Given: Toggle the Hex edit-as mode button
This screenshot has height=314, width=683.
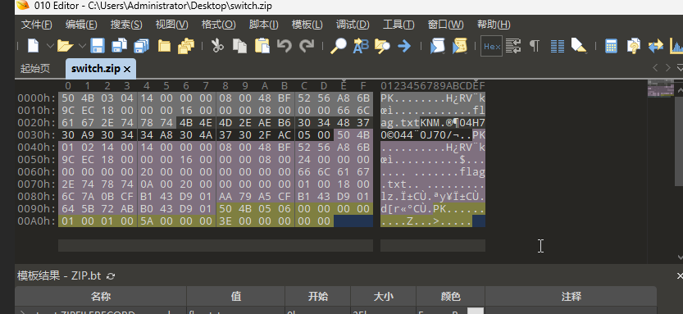Looking at the screenshot, I should (x=492, y=46).
